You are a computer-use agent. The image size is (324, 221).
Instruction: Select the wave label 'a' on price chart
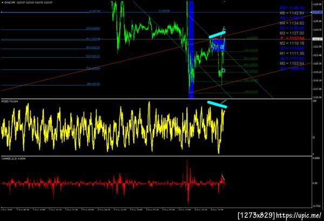pyautogui.click(x=221, y=47)
